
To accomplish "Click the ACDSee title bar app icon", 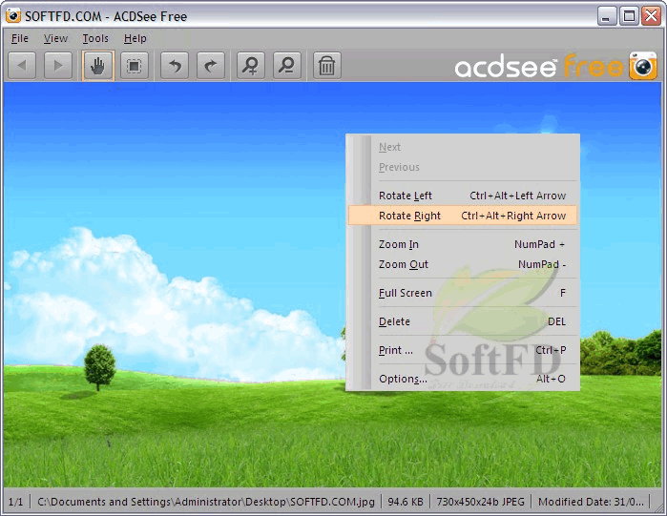I will (13, 16).
